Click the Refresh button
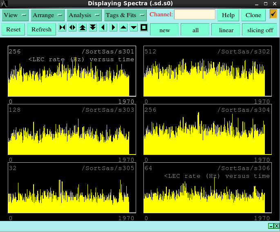Screen dimensions: 280x232 click(41, 29)
